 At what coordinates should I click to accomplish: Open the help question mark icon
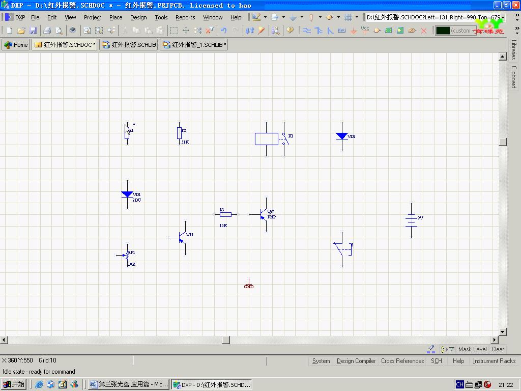[x=290, y=31]
